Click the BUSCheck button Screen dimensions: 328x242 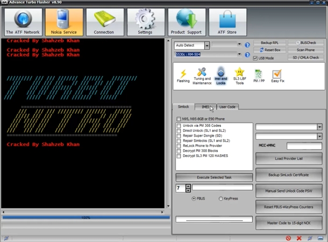306,42
